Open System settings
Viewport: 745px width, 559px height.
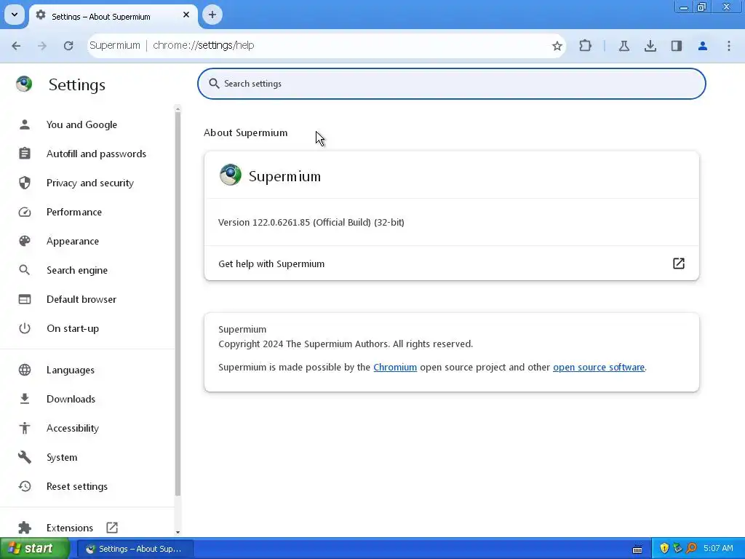pyautogui.click(x=62, y=457)
